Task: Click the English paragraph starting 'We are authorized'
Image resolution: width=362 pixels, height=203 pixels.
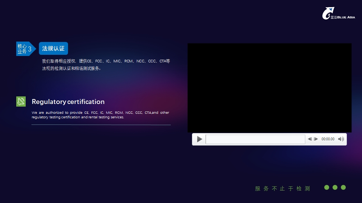Action: pos(100,115)
